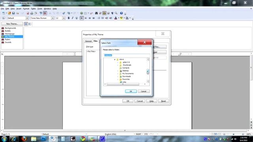Image resolution: width=253 pixels, height=142 pixels.
Task: Open the Tools menu
Action: click(40, 9)
